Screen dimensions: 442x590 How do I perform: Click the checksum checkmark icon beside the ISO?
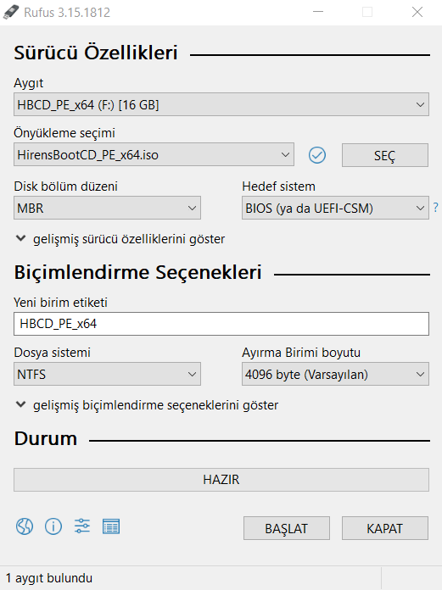click(317, 155)
